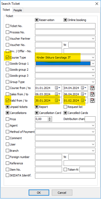101x199 pixels.
Task: Click the JAN calendar icon beside Valid dates
Action: (93, 101)
